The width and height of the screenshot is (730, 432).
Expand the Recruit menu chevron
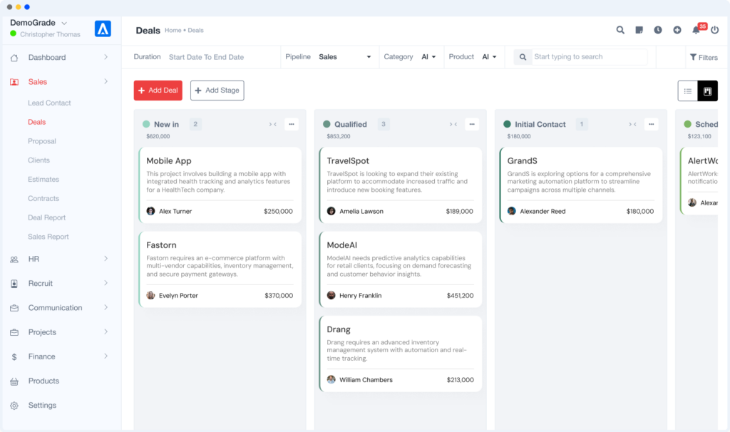(106, 283)
